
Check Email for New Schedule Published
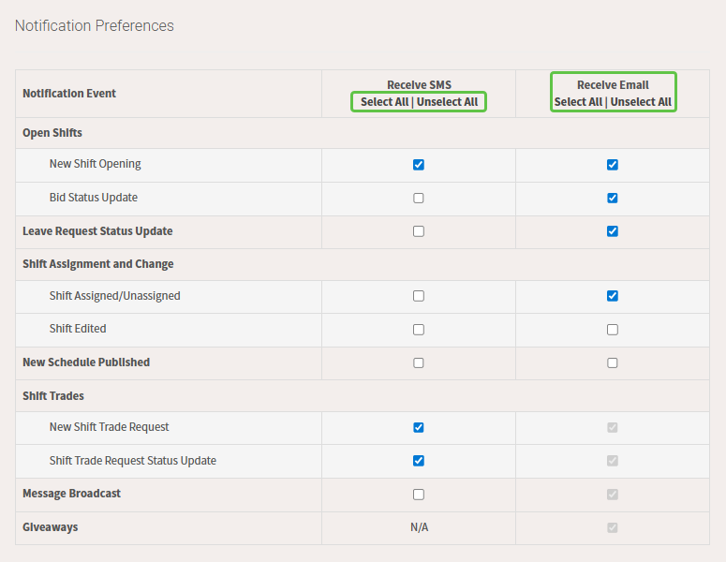tap(613, 362)
